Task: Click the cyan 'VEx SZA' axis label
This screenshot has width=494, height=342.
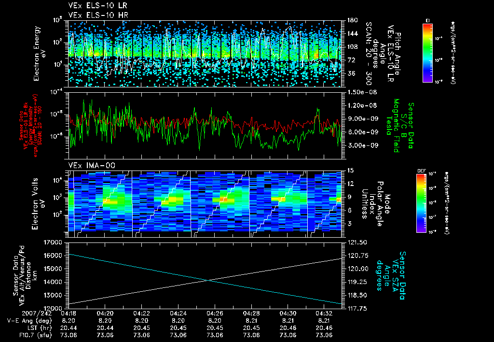Action: (x=395, y=275)
